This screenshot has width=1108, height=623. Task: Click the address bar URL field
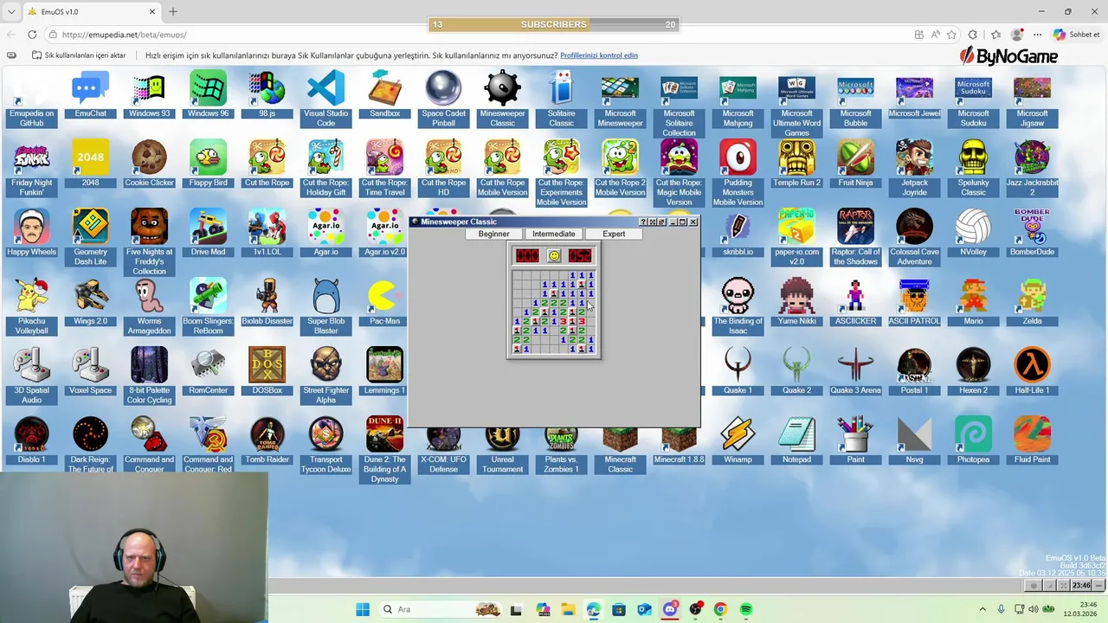pyautogui.click(x=476, y=35)
